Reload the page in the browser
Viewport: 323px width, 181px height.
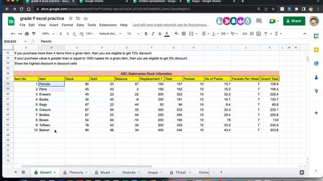tap(21, 9)
